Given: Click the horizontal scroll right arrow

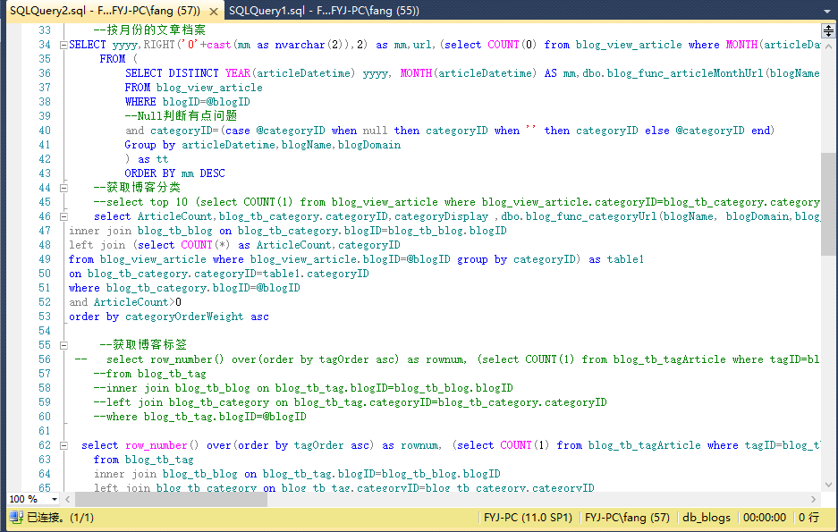Looking at the screenshot, I should point(814,500).
